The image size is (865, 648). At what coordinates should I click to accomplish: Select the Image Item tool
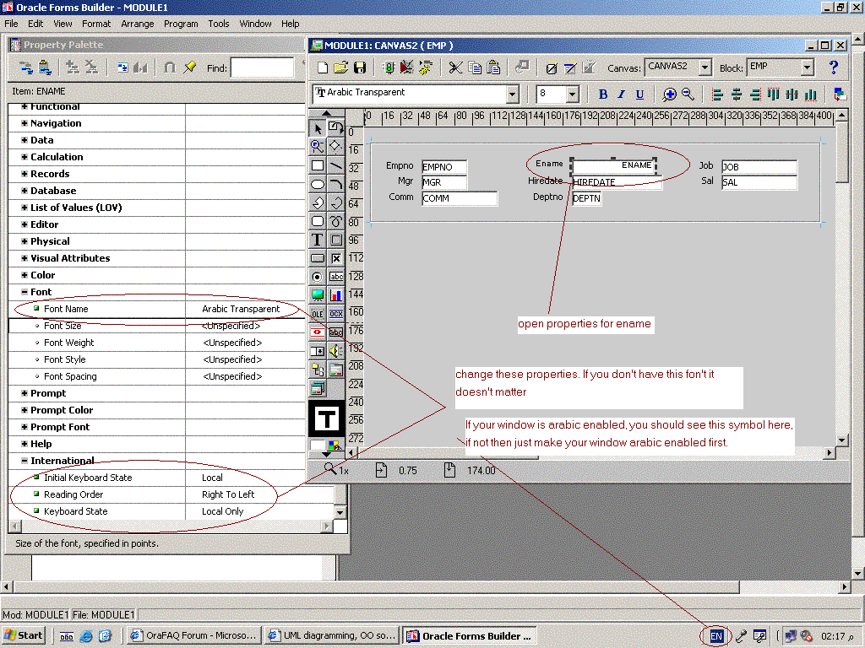pos(318,295)
